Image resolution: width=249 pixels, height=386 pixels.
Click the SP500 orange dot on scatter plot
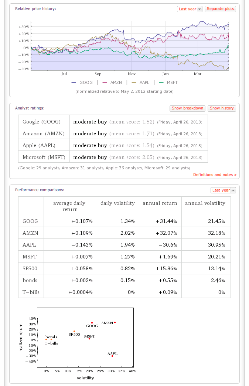(74, 331)
